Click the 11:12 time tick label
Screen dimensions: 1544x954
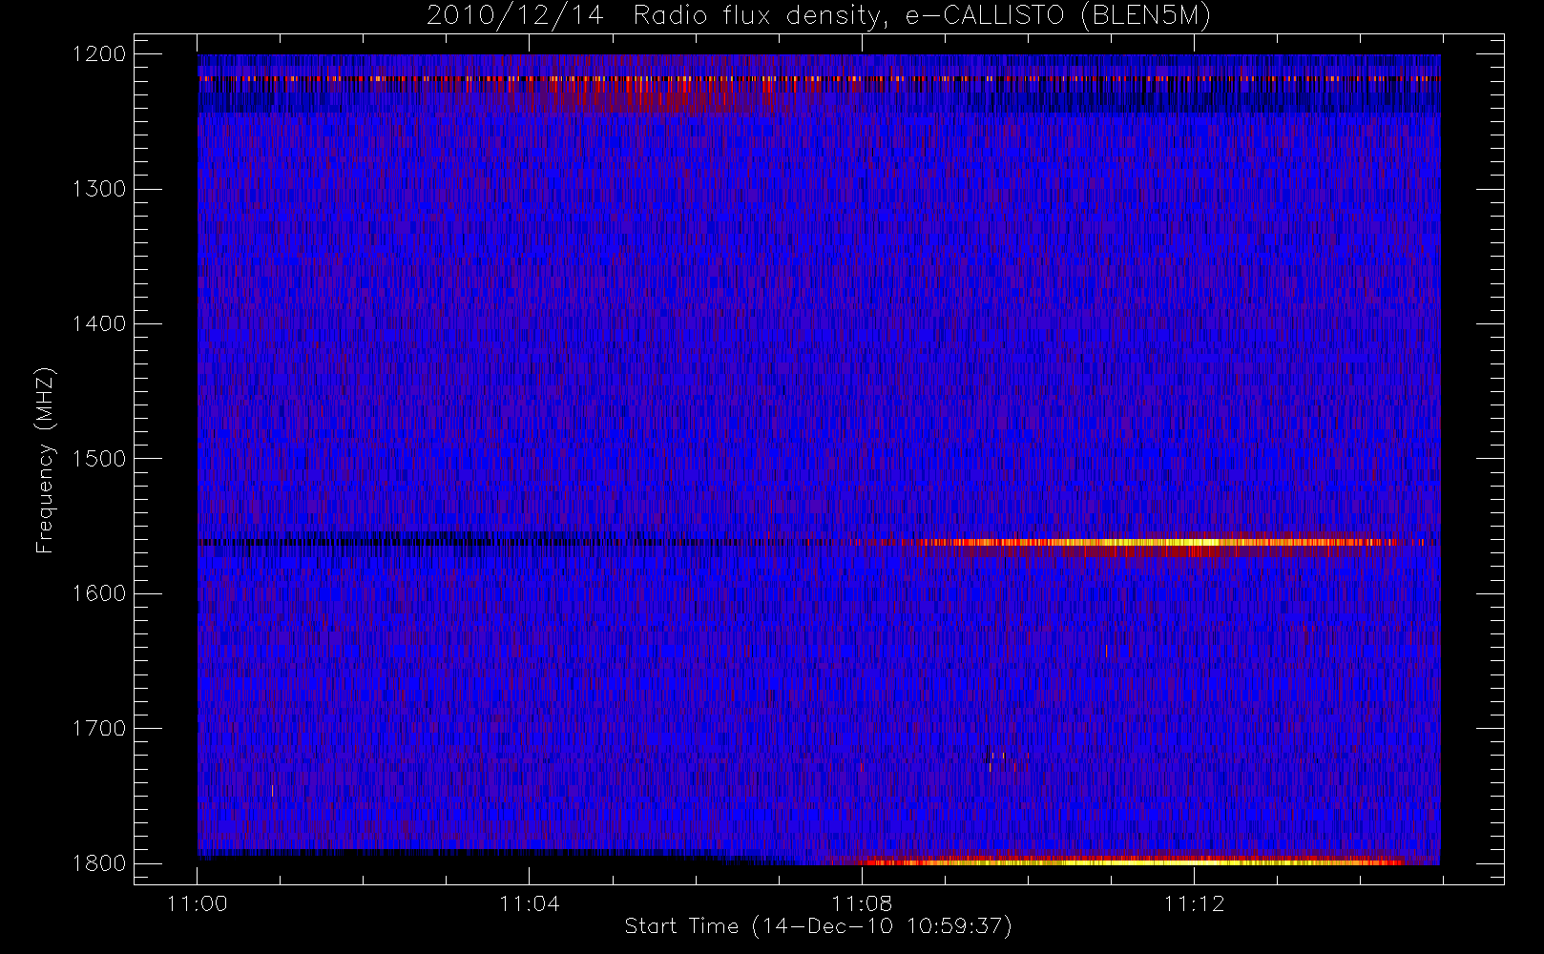coord(1194,903)
